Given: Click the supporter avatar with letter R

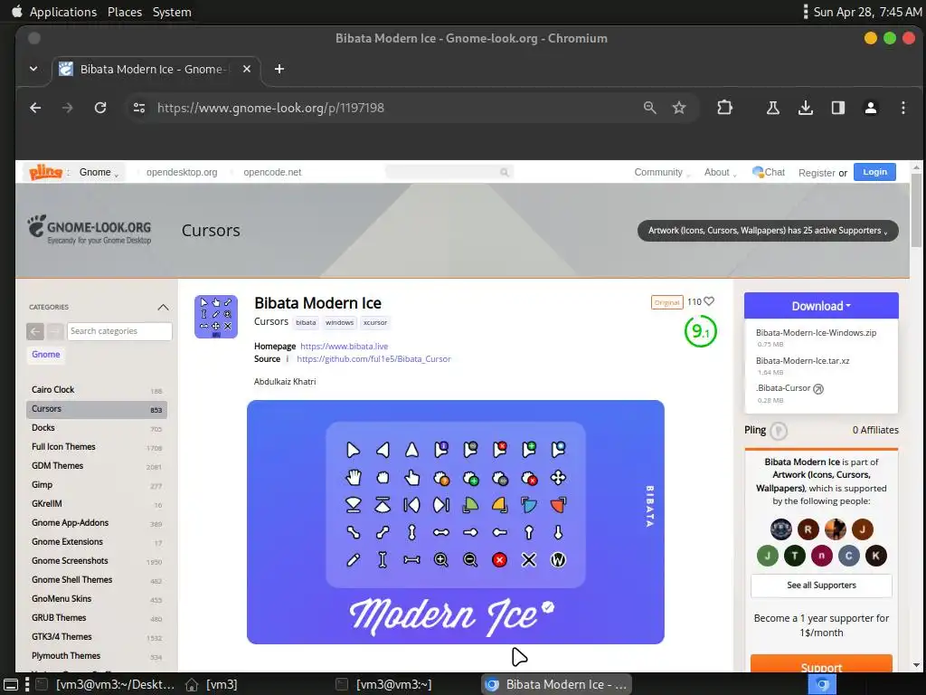Looking at the screenshot, I should pos(808,529).
